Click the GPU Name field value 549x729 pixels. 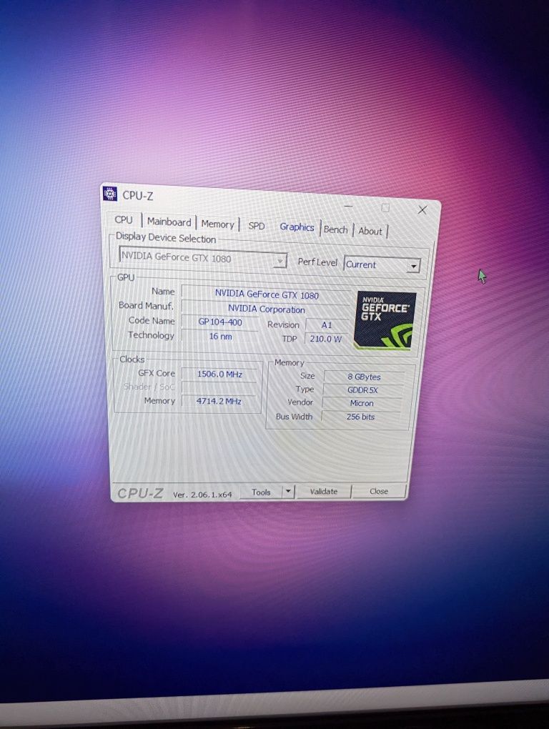(267, 294)
